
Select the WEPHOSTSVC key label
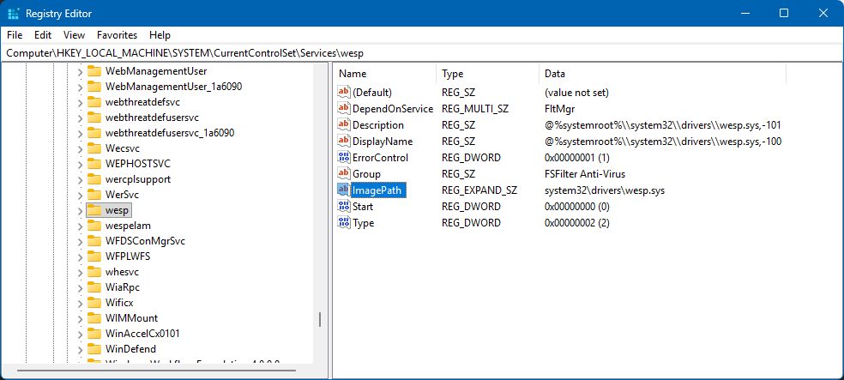[138, 164]
